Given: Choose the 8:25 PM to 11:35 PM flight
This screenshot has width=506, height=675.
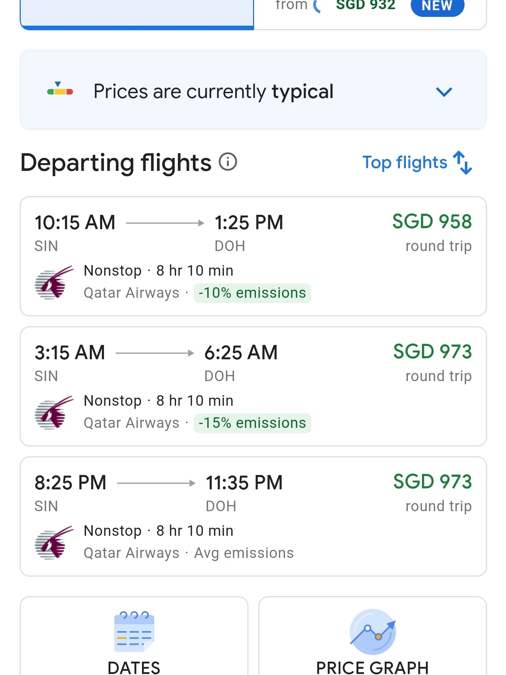Looking at the screenshot, I should (253, 516).
